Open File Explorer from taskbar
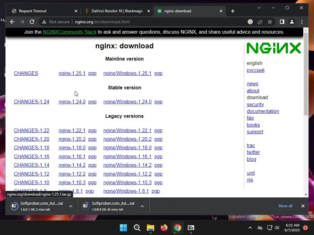This screenshot has width=314, height=235. coord(150,228)
